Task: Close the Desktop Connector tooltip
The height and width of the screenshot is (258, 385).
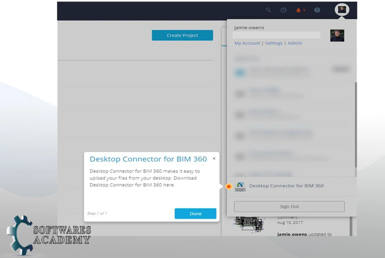Action: (214, 159)
